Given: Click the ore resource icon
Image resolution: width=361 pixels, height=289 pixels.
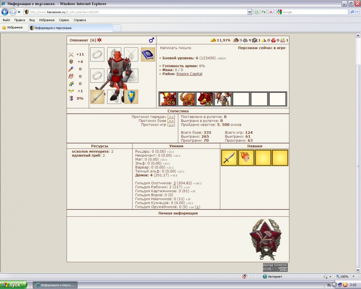Looking at the screenshot, I should pyautogui.click(x=245, y=40).
